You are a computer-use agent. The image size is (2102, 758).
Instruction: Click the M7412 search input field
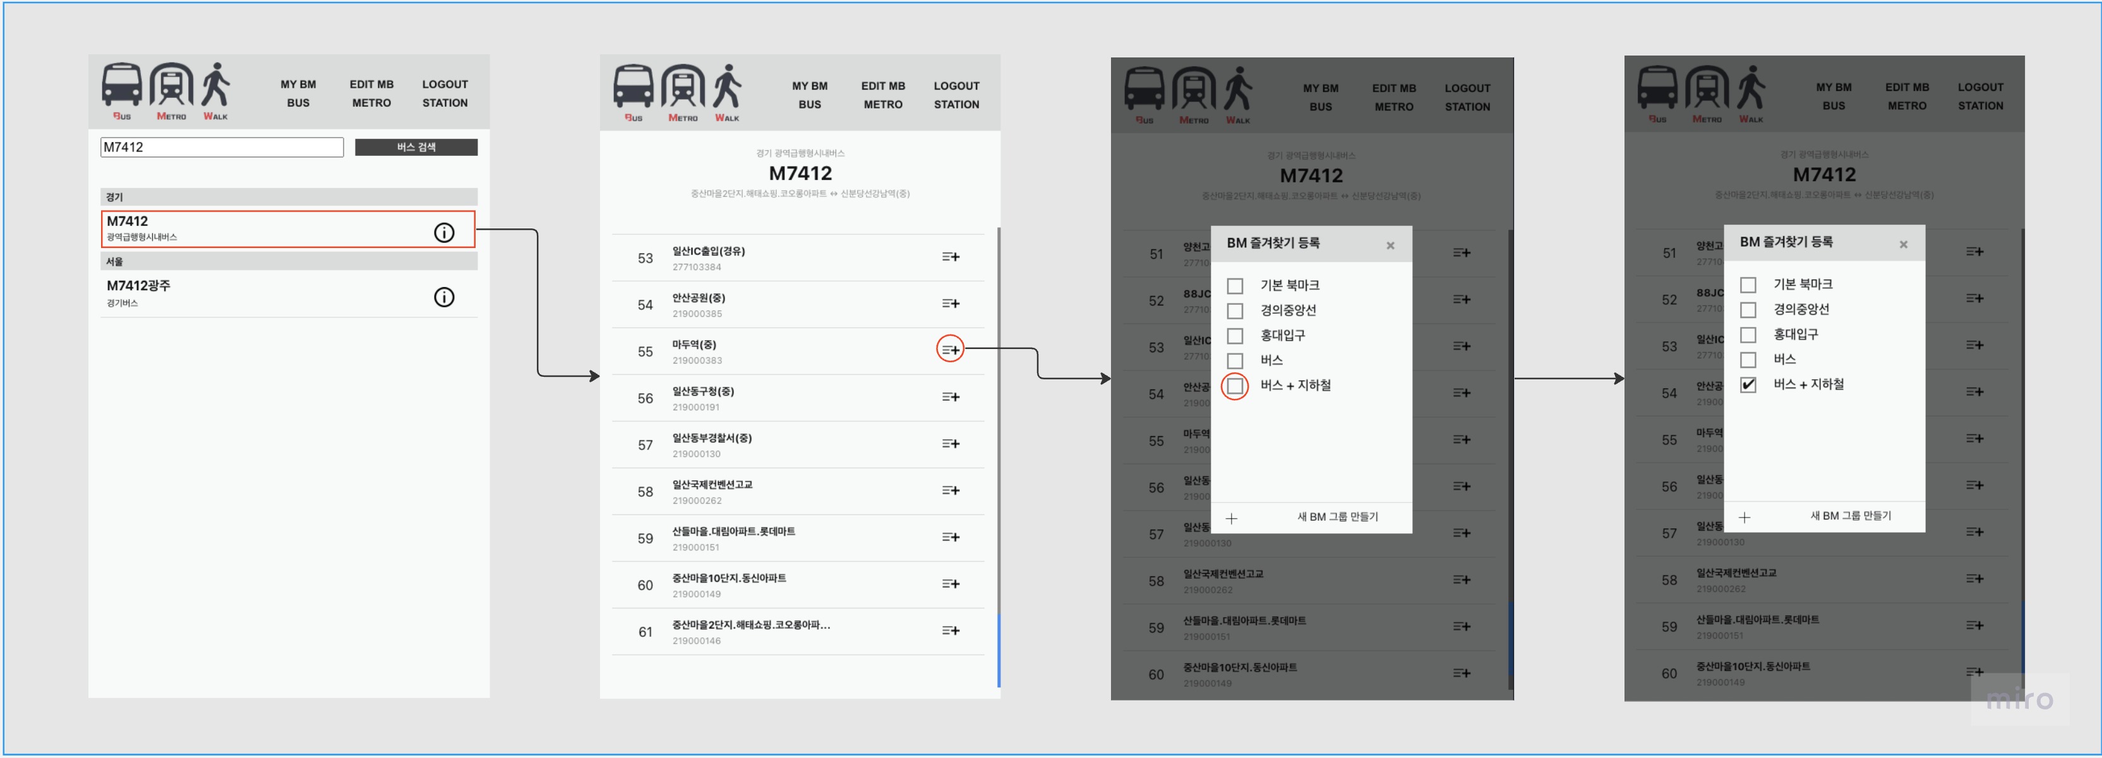pos(220,148)
